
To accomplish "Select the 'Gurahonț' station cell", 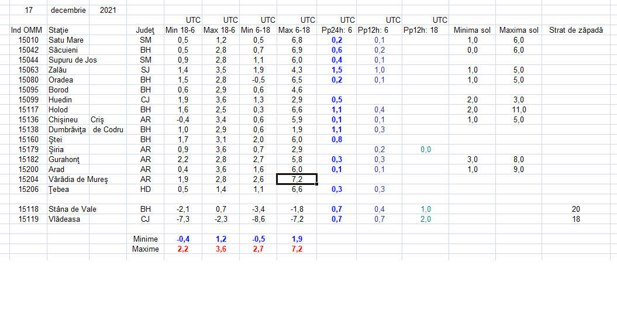I will point(68,159).
